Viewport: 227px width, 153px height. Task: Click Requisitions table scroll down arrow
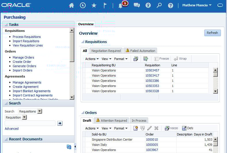pos(215,91)
